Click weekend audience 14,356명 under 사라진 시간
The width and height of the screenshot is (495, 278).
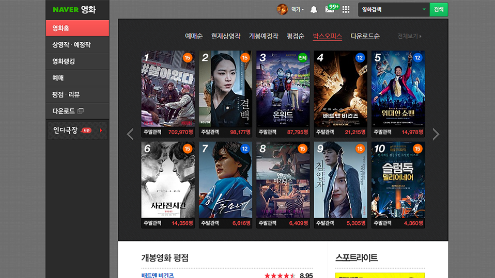182,223
